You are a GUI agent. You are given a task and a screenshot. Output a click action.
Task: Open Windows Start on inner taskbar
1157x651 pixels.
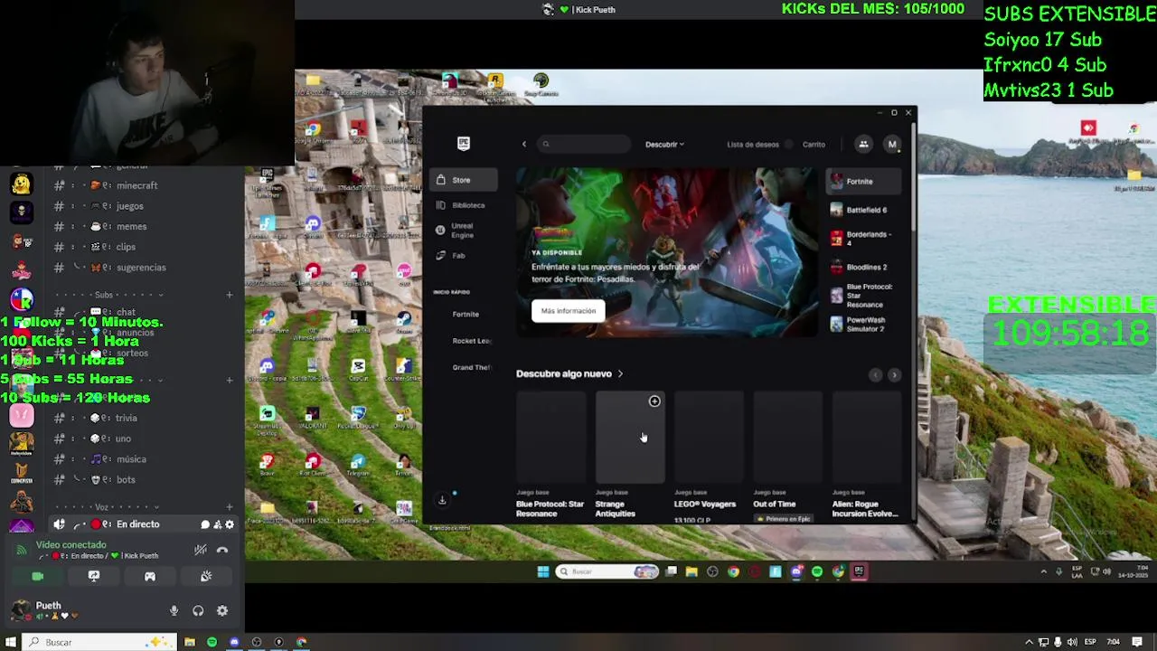click(x=542, y=571)
